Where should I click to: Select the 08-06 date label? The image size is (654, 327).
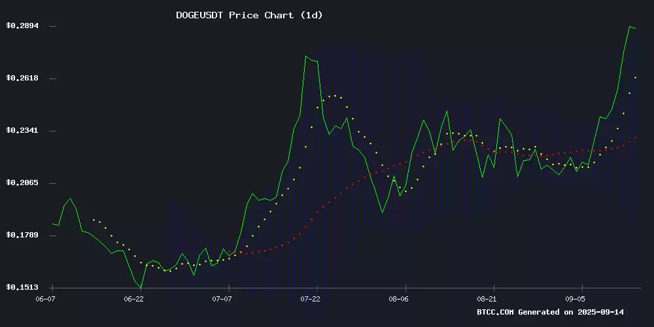(399, 299)
